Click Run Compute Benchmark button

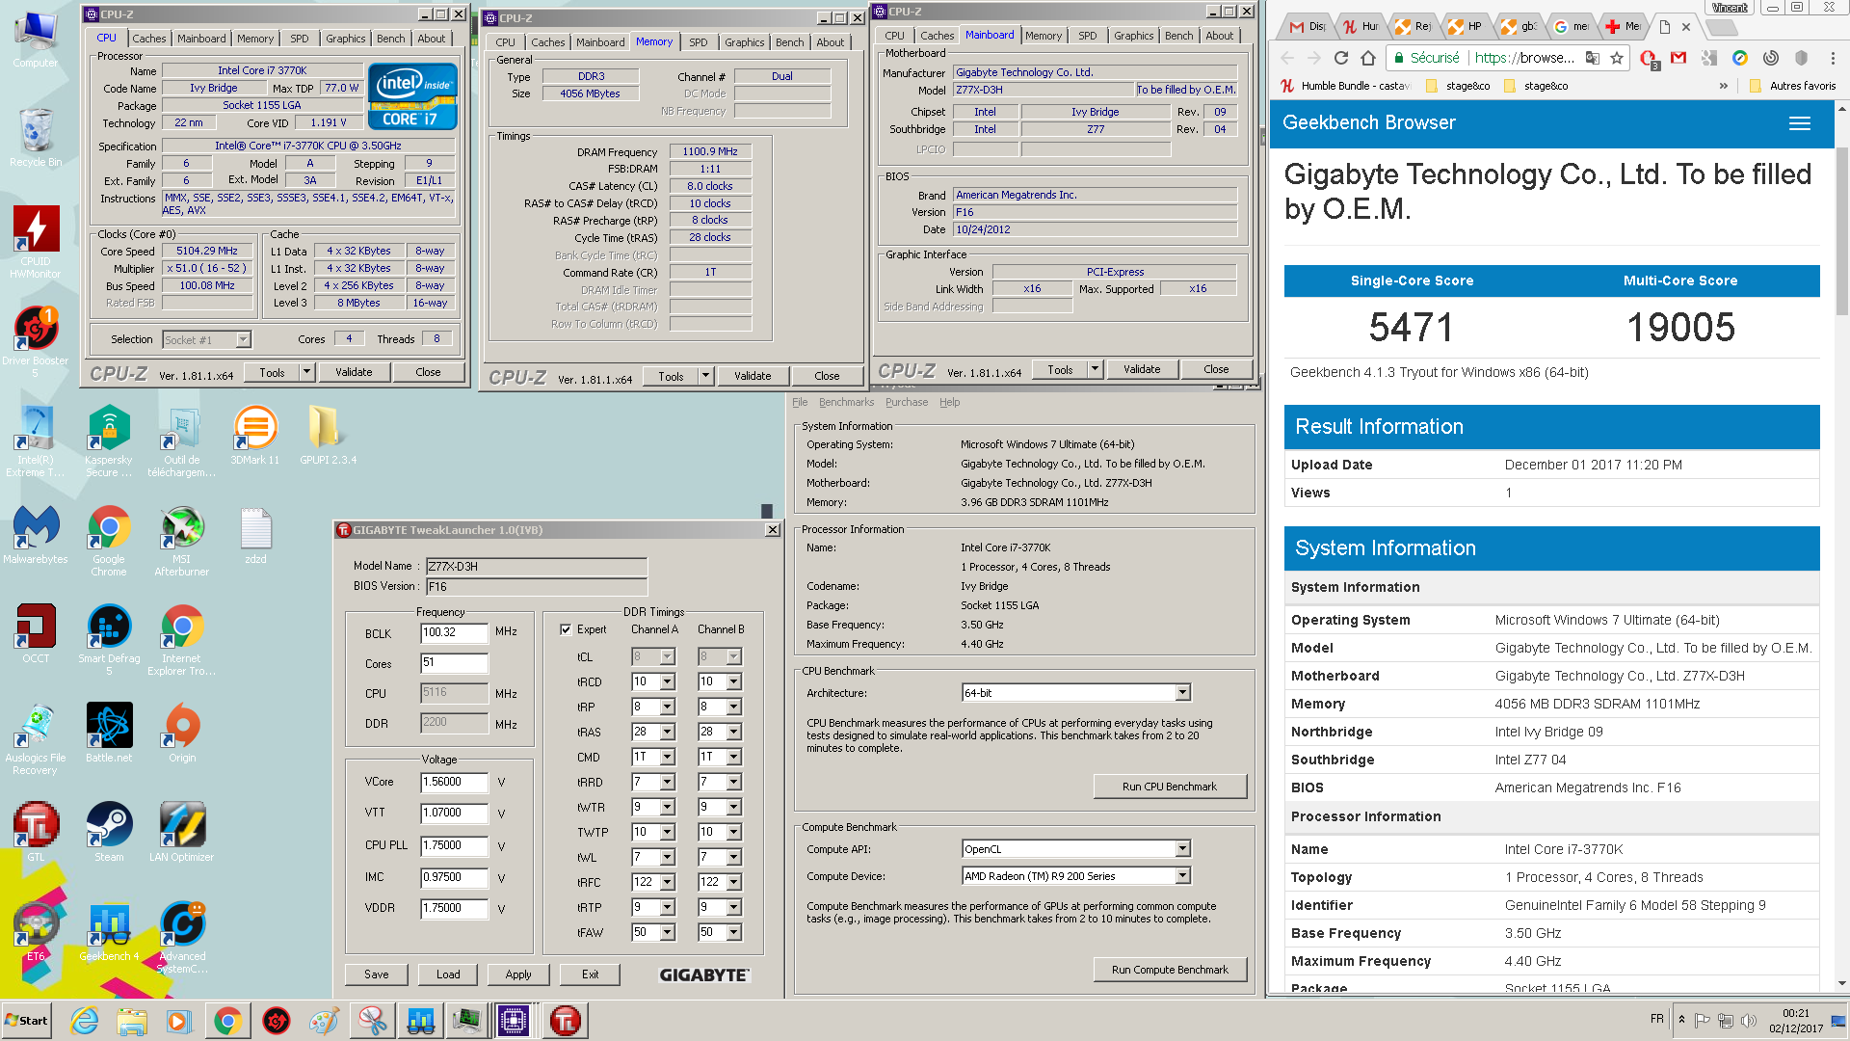1170,970
